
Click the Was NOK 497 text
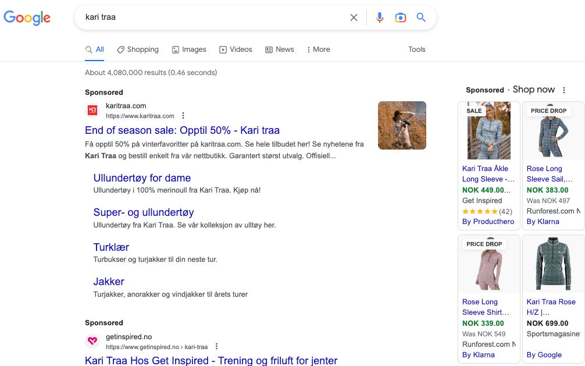tap(548, 201)
